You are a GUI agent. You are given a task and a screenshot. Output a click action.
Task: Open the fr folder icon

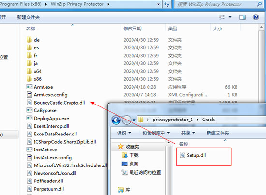click(29, 55)
